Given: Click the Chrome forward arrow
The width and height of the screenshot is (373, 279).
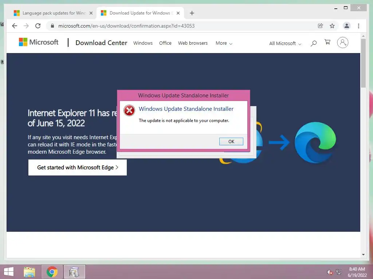Looking at the screenshot, I should click(26, 26).
